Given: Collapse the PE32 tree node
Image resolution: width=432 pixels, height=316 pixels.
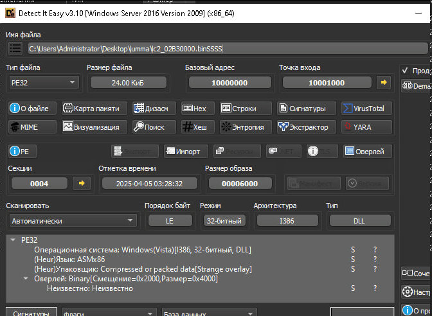Looking at the screenshot, I should 13,240.
